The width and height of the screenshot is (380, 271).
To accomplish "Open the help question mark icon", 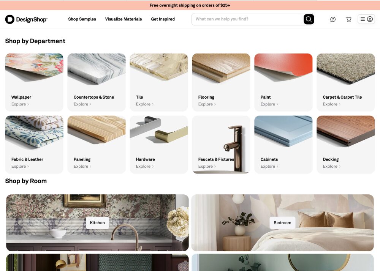I will [x=333, y=19].
